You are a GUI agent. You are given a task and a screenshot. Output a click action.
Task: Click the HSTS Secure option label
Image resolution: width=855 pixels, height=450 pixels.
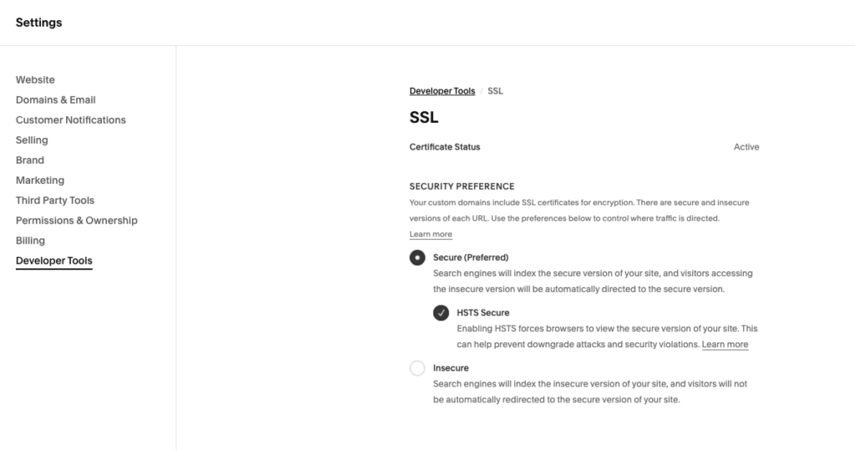483,312
